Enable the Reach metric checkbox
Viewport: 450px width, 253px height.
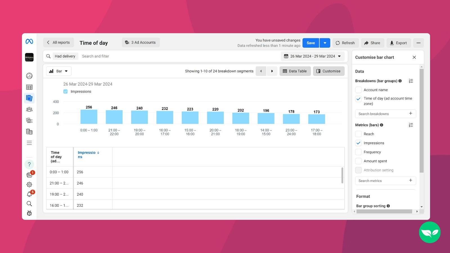[358, 134]
